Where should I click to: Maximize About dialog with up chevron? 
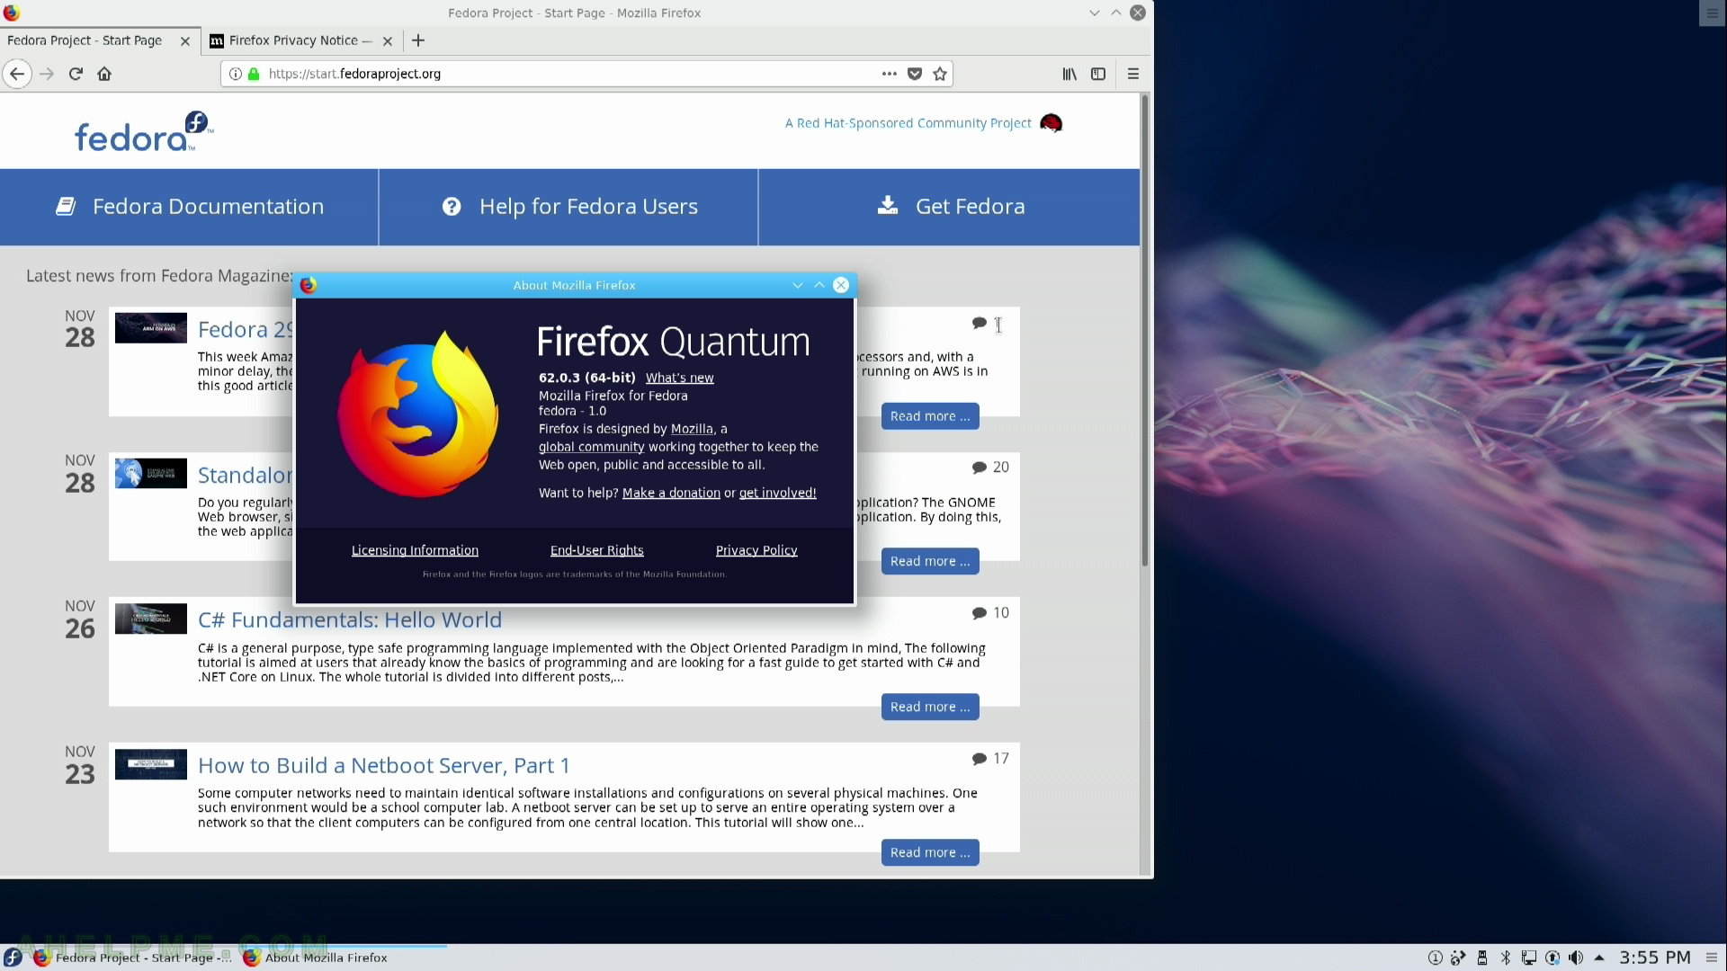coord(819,285)
